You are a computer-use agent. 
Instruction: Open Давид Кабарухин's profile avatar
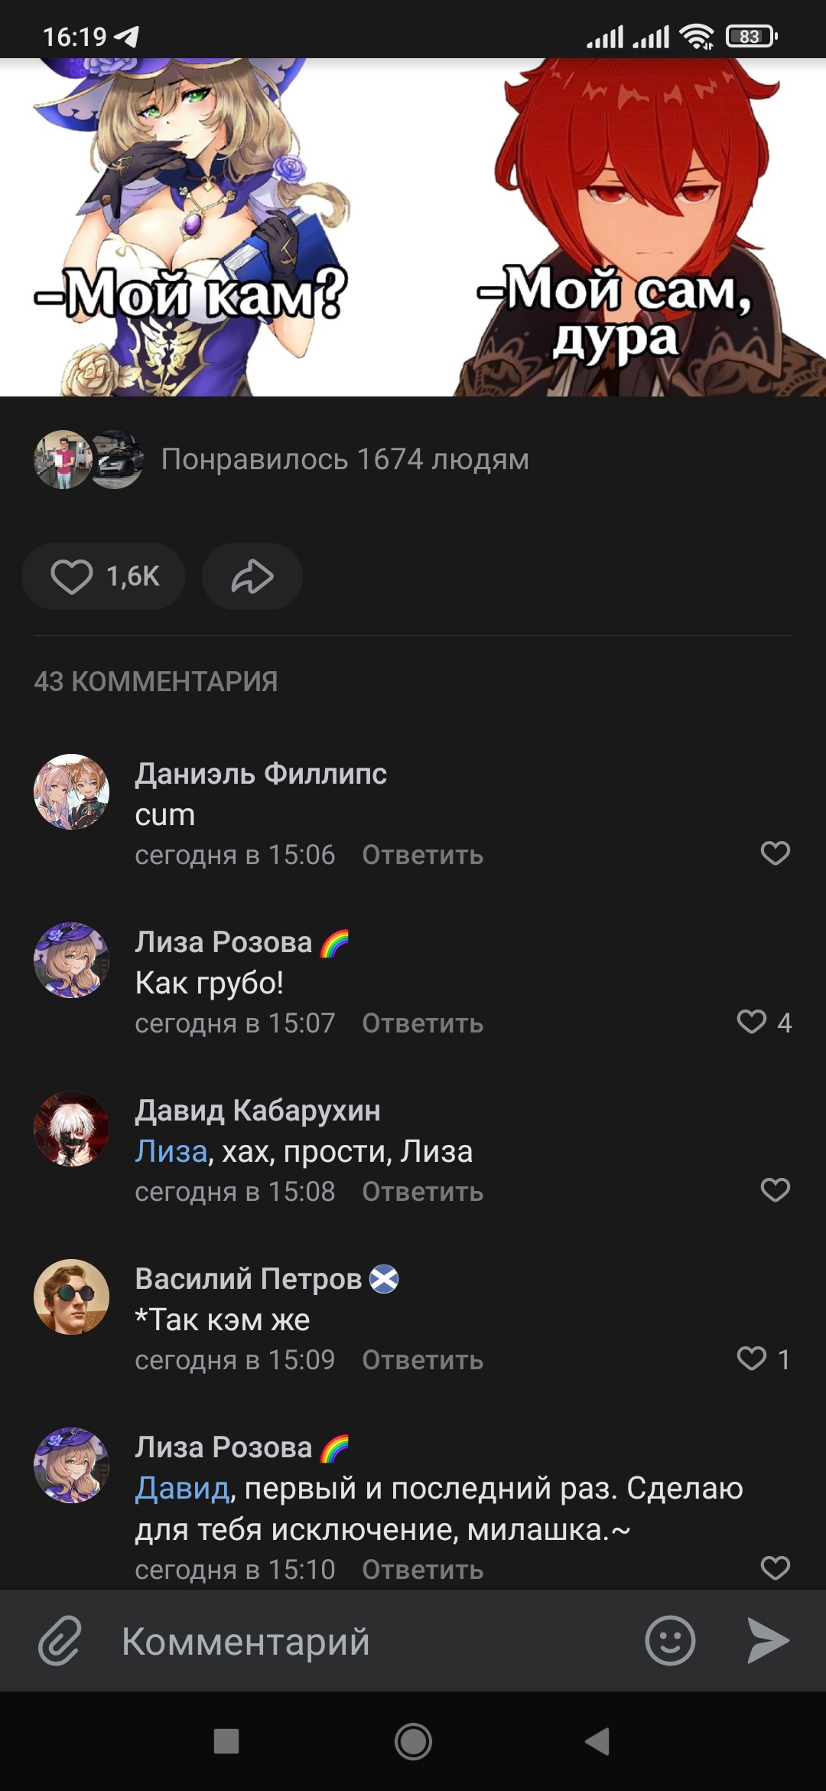click(x=71, y=1128)
